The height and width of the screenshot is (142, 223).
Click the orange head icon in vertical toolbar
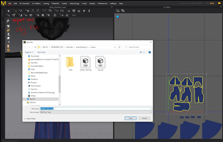tap(8, 46)
